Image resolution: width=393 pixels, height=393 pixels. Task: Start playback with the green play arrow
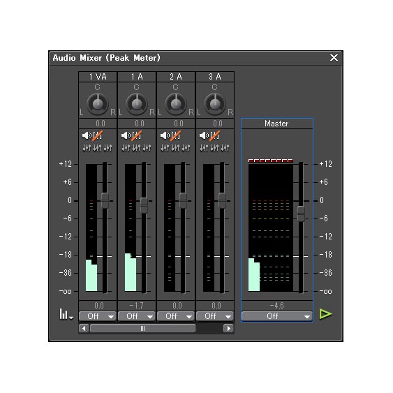click(x=325, y=314)
